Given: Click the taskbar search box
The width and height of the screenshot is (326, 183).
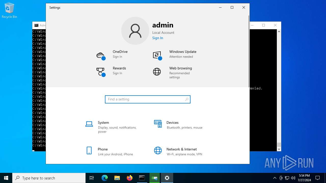Looking at the screenshot, I should [49, 178].
